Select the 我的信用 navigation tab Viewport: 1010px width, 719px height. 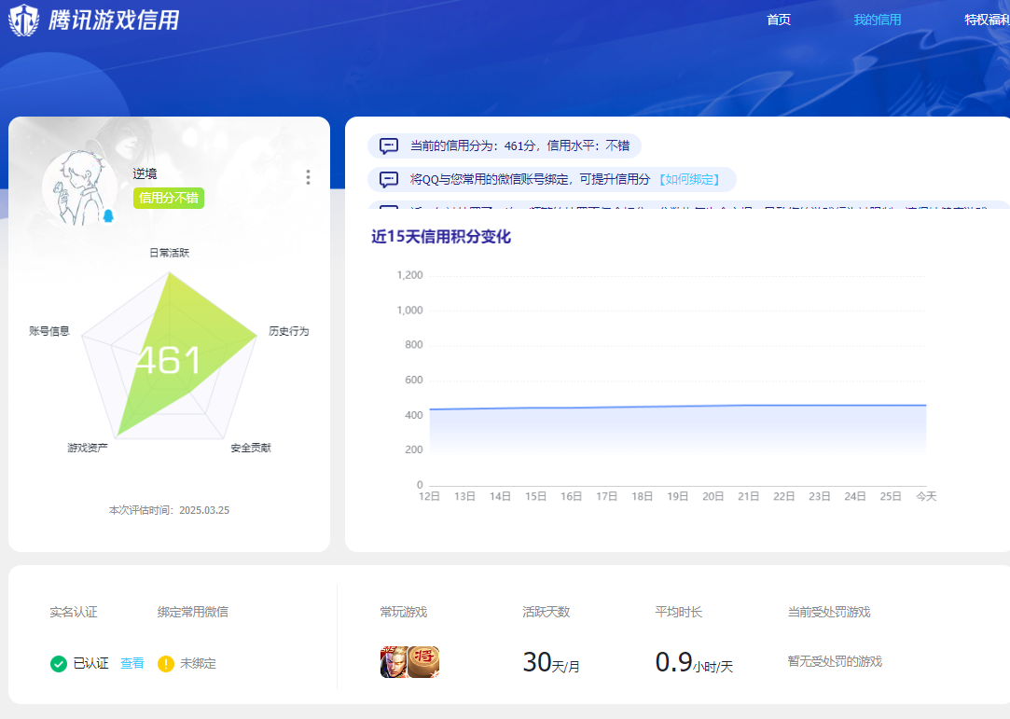877,20
